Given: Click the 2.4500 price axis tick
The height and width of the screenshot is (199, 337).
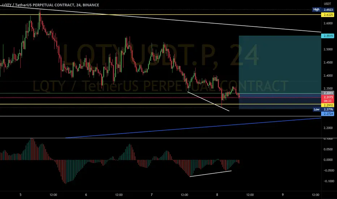Looking at the screenshot, I should click(x=328, y=62).
